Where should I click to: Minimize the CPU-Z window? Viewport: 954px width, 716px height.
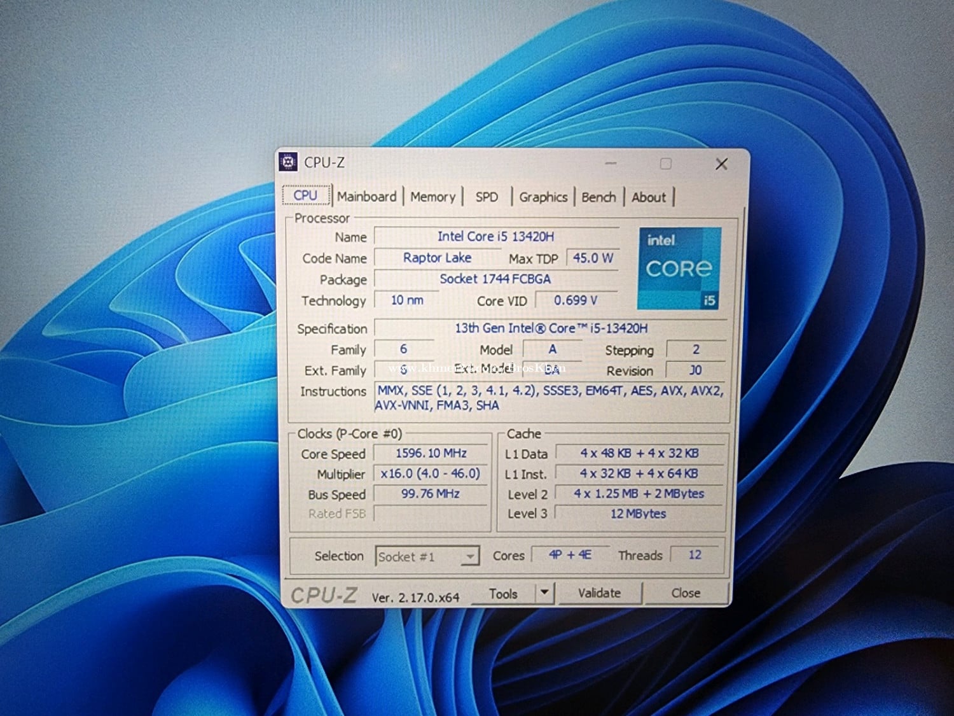[x=611, y=164]
